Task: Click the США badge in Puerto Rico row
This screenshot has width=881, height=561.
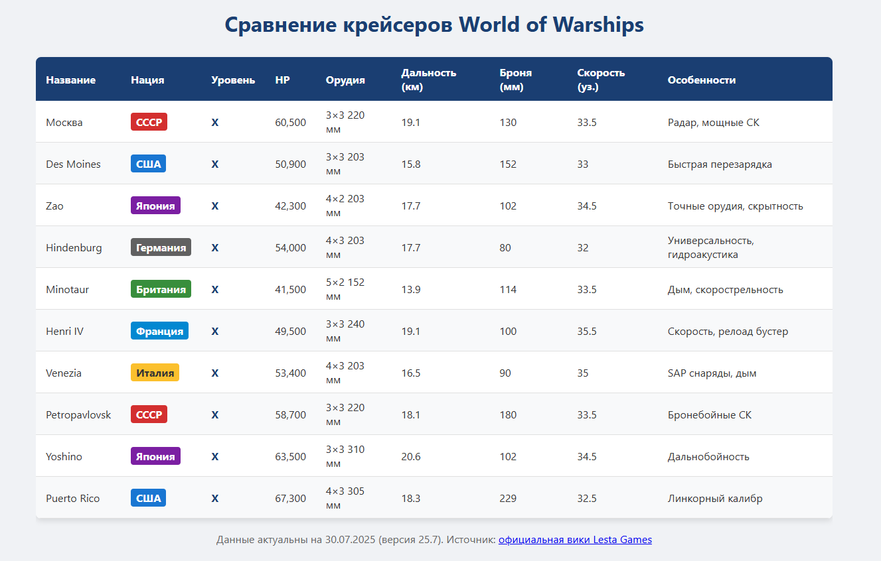Action: (148, 498)
